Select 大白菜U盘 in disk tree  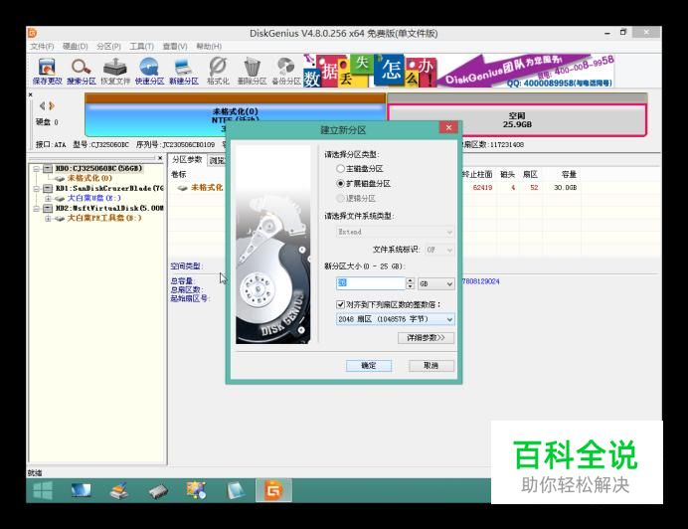[93, 199]
